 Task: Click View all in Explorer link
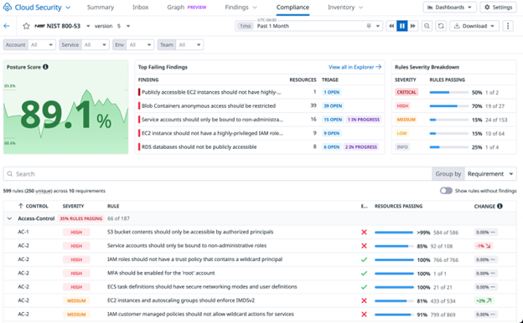tap(355, 67)
